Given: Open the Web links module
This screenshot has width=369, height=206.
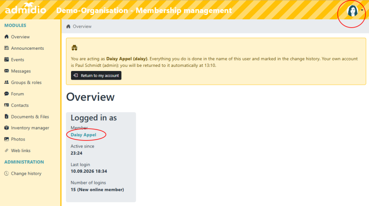Looking at the screenshot, I should pyautogui.click(x=21, y=151).
